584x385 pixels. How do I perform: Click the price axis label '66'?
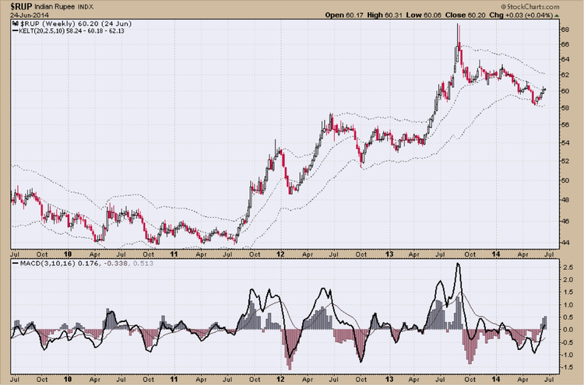pyautogui.click(x=565, y=44)
